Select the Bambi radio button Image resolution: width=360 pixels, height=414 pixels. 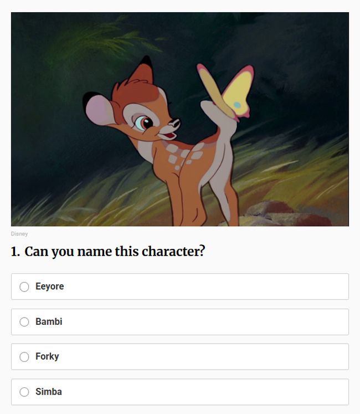click(x=24, y=322)
